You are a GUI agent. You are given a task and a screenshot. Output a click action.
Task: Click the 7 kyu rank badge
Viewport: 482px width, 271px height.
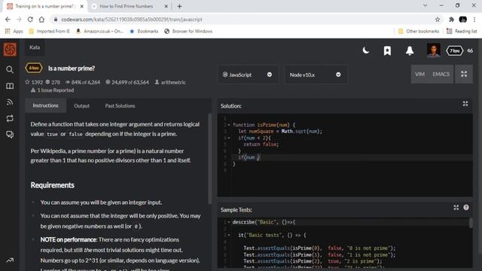tap(455, 50)
